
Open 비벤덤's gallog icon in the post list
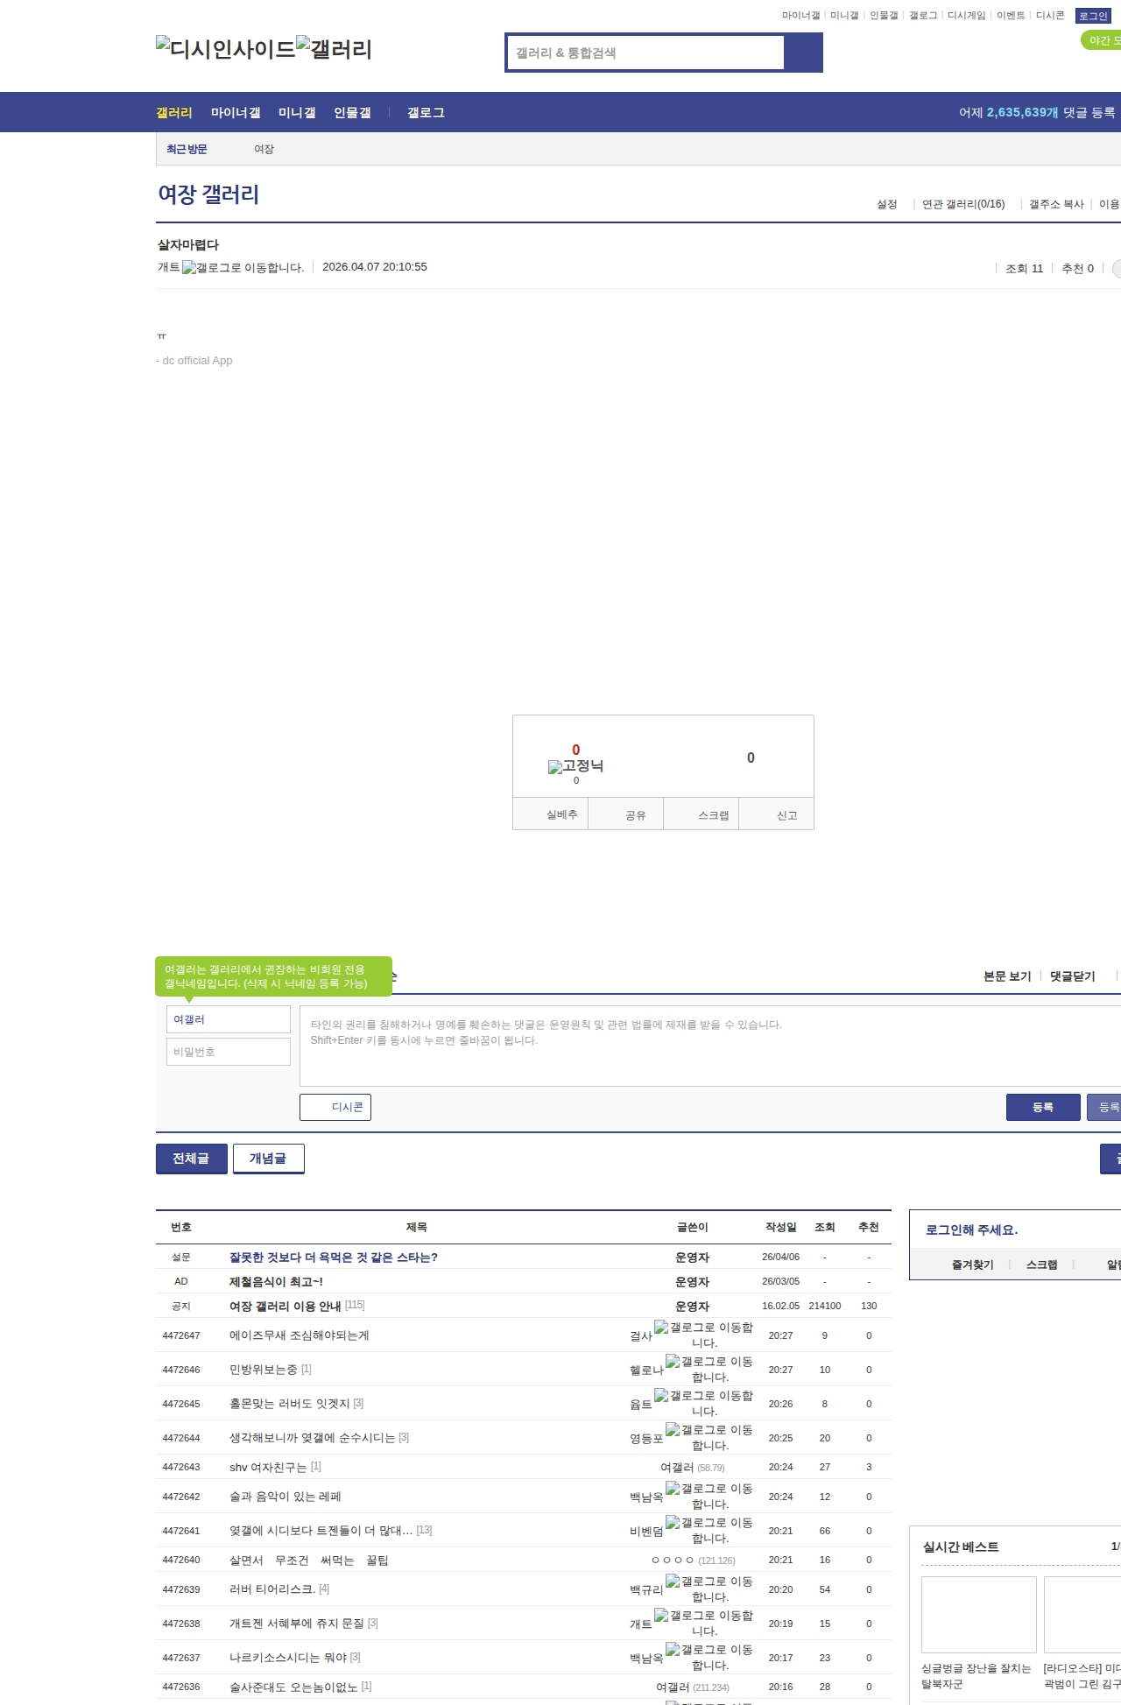709,1530
